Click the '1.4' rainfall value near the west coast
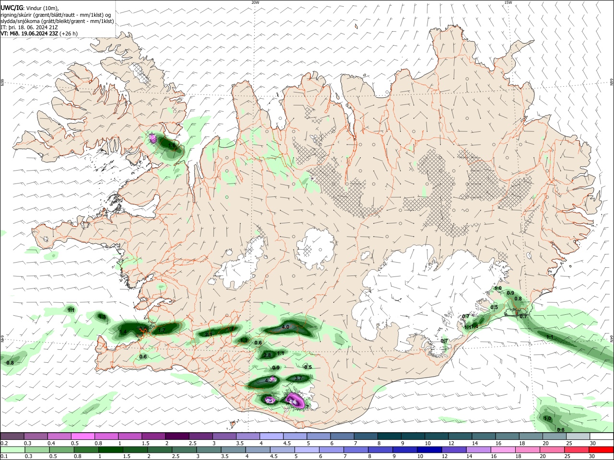Image resolution: width=614 pixels, height=460 pixels. click(x=123, y=332)
